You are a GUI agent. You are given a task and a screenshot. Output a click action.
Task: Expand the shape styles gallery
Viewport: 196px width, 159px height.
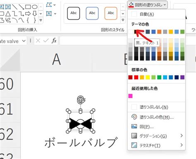[123, 20]
